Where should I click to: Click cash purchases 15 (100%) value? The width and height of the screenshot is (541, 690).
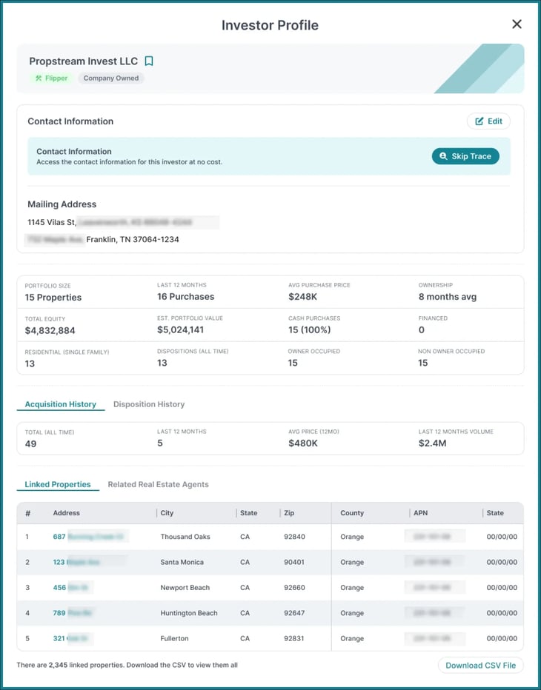(x=309, y=329)
